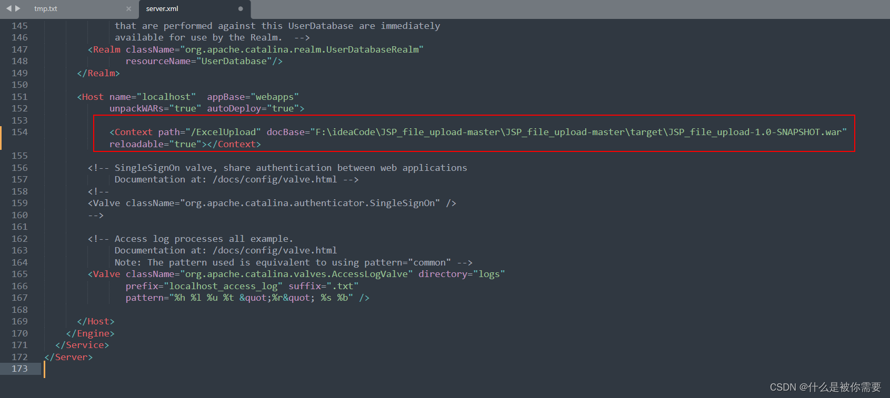
Task: Click the SingleSignOn valve comment line
Action: [x=277, y=168]
